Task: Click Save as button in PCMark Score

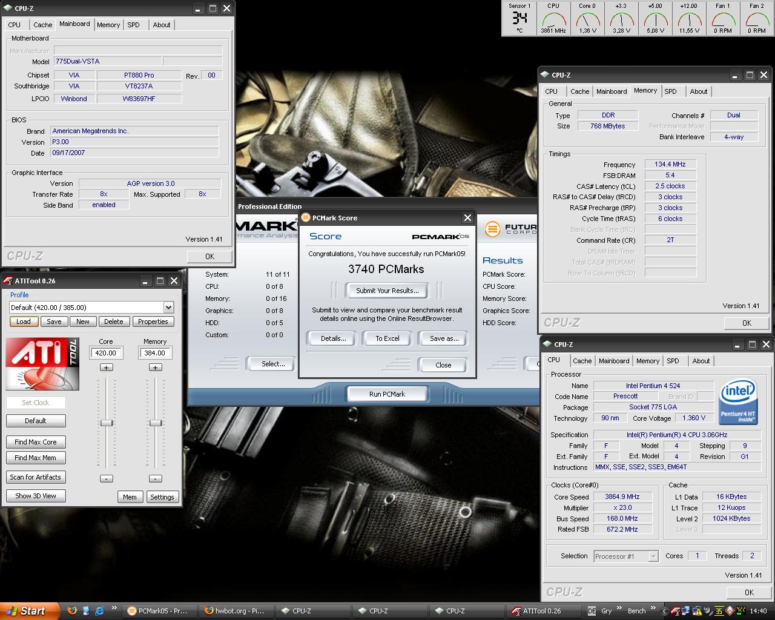Action: coord(444,338)
